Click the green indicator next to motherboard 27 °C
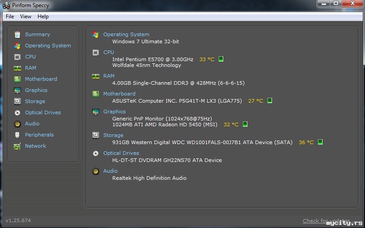The height and width of the screenshot is (228, 365). [270, 100]
